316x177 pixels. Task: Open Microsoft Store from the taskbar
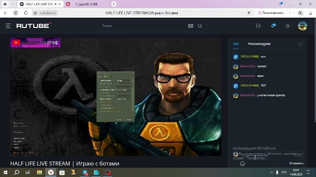click(x=62, y=173)
